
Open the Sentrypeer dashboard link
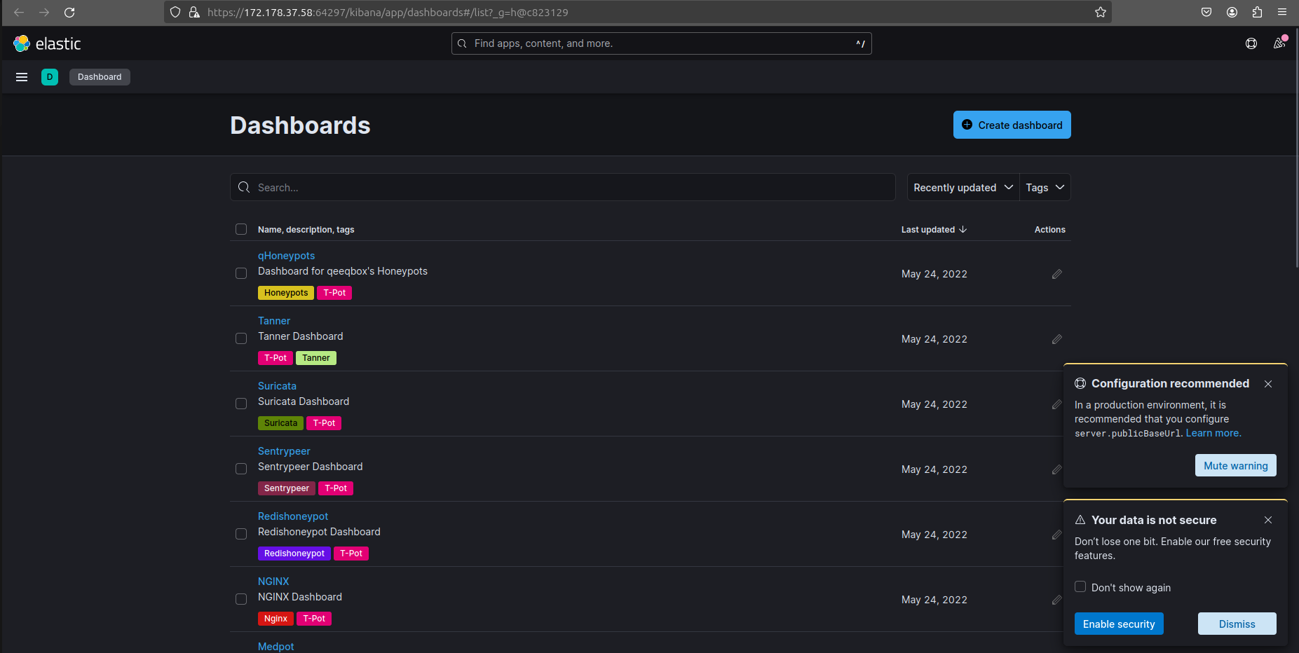284,451
